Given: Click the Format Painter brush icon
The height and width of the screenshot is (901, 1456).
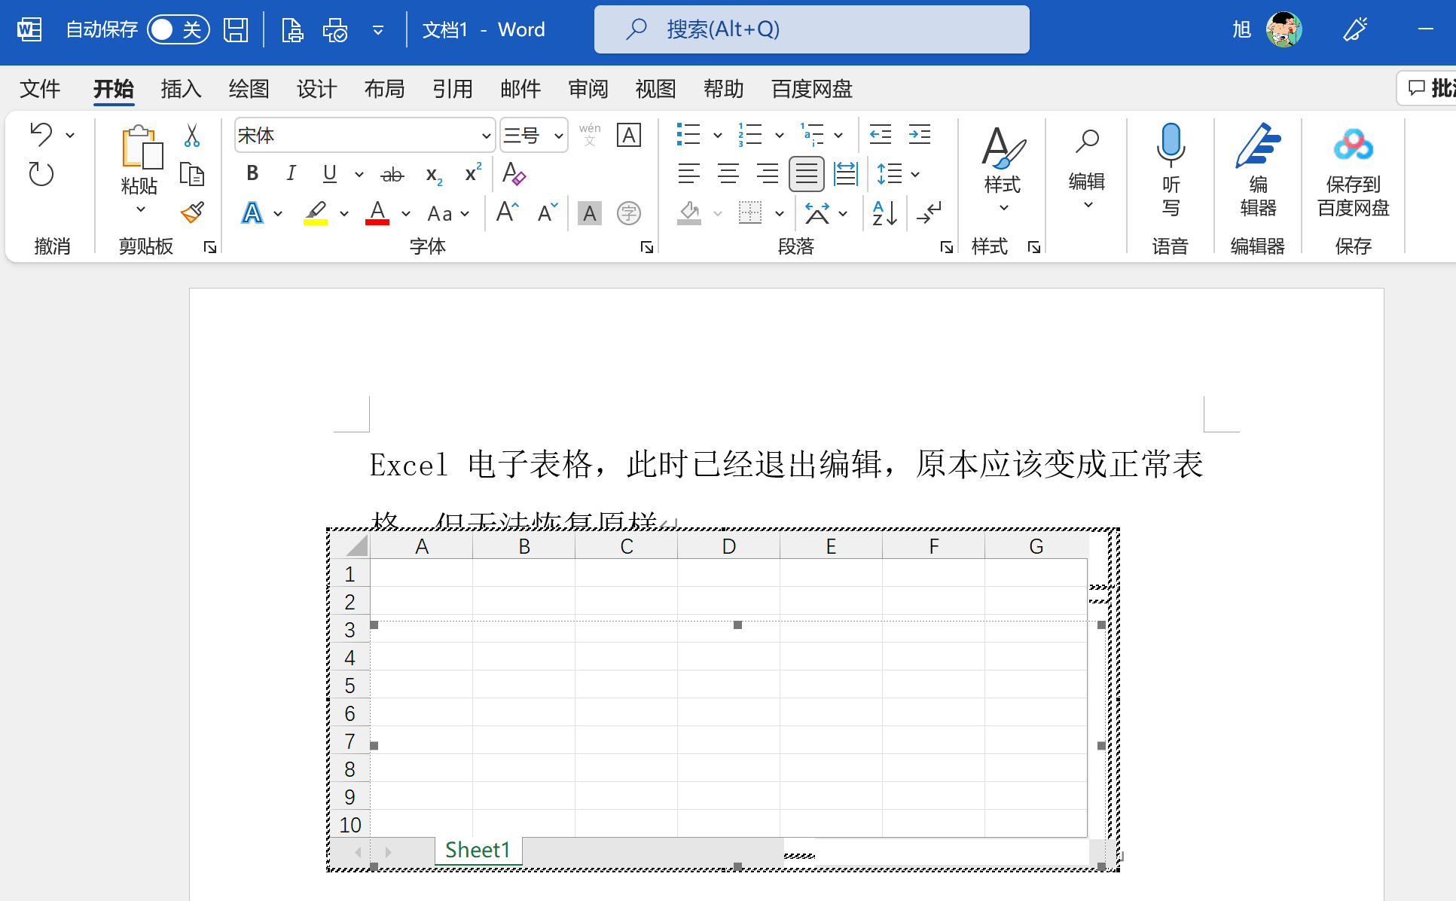Looking at the screenshot, I should click(x=192, y=213).
